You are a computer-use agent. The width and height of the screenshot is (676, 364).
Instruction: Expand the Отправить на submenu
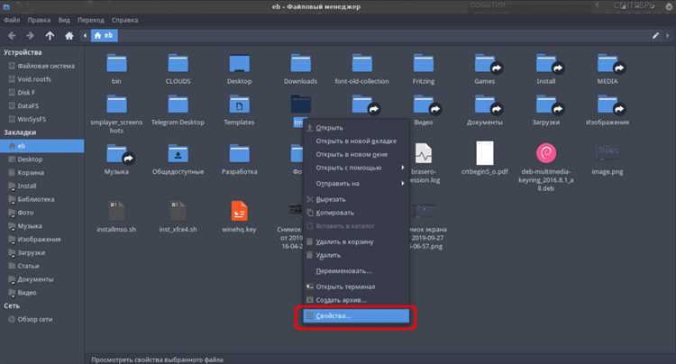[x=356, y=184]
